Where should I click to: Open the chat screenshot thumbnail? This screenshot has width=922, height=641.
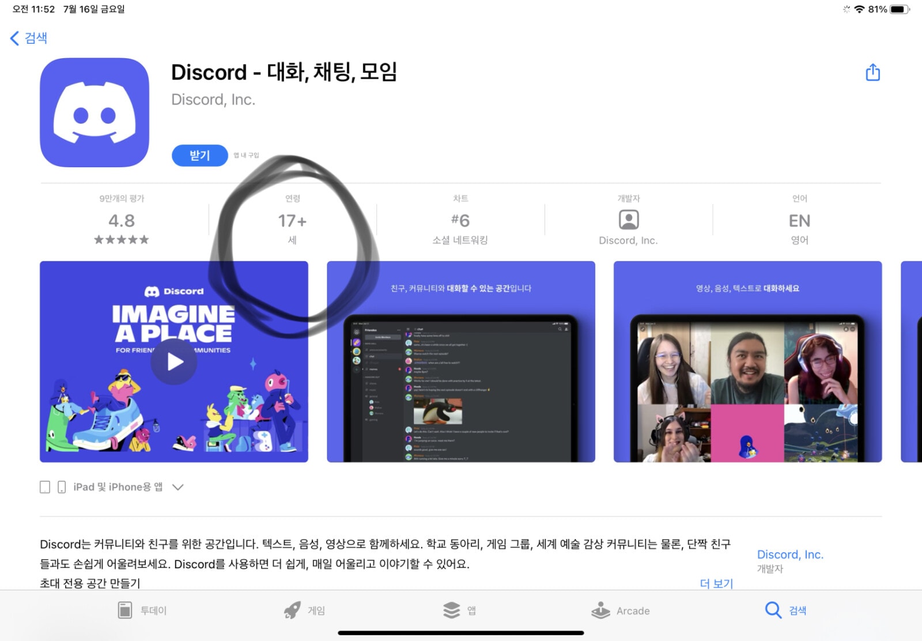click(x=461, y=361)
